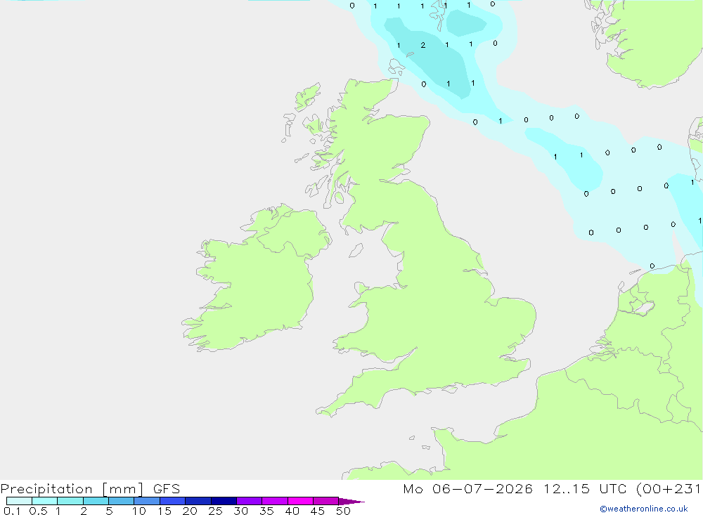This screenshot has width=703, height=515.
Task: Click the '5' legend scale label
Action: pyautogui.click(x=109, y=511)
